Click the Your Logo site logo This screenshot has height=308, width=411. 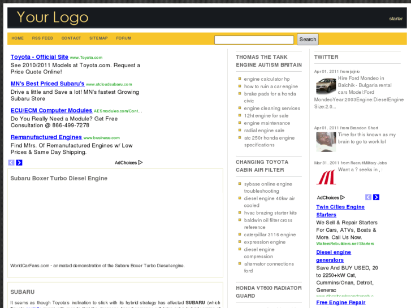pos(53,18)
